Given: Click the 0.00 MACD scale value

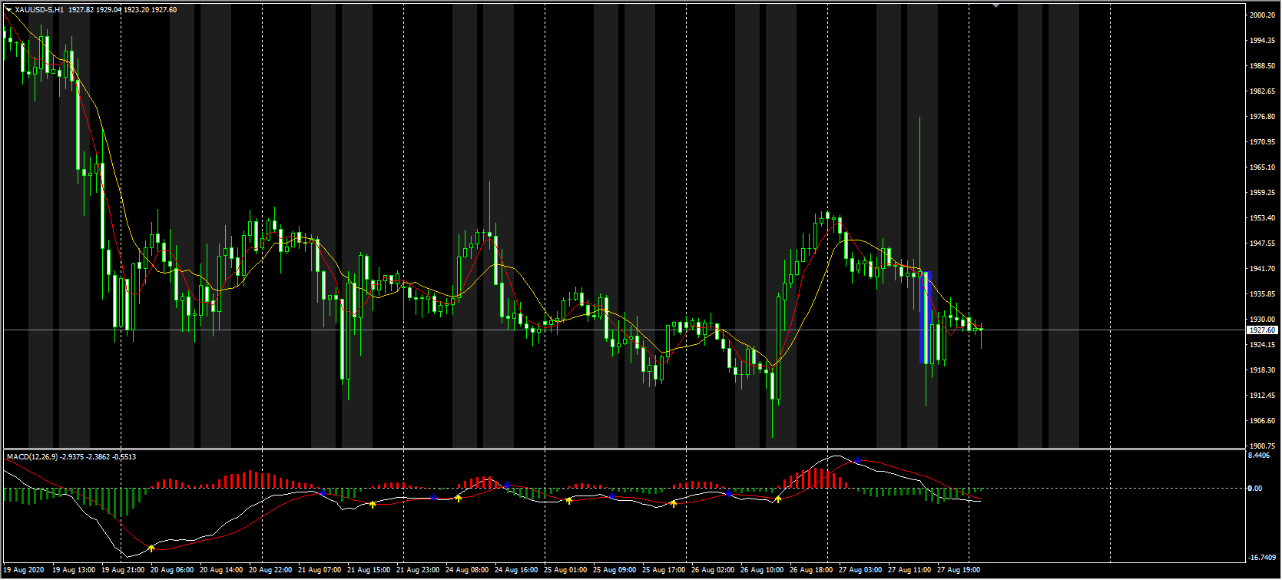Looking at the screenshot, I should [x=1254, y=489].
